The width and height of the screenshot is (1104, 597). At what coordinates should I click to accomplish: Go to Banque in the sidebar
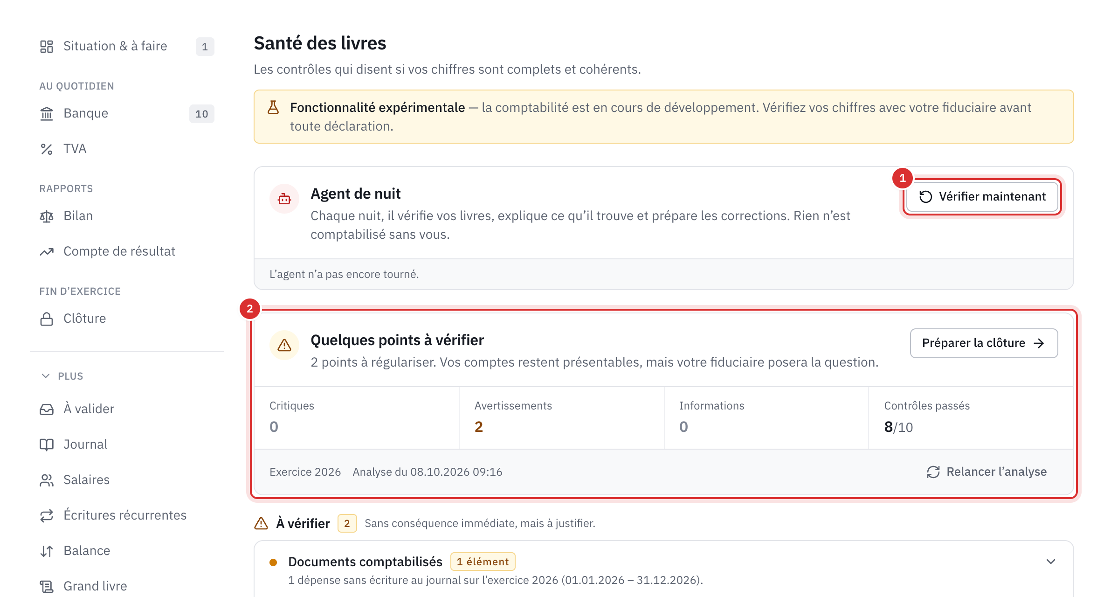tap(127, 113)
